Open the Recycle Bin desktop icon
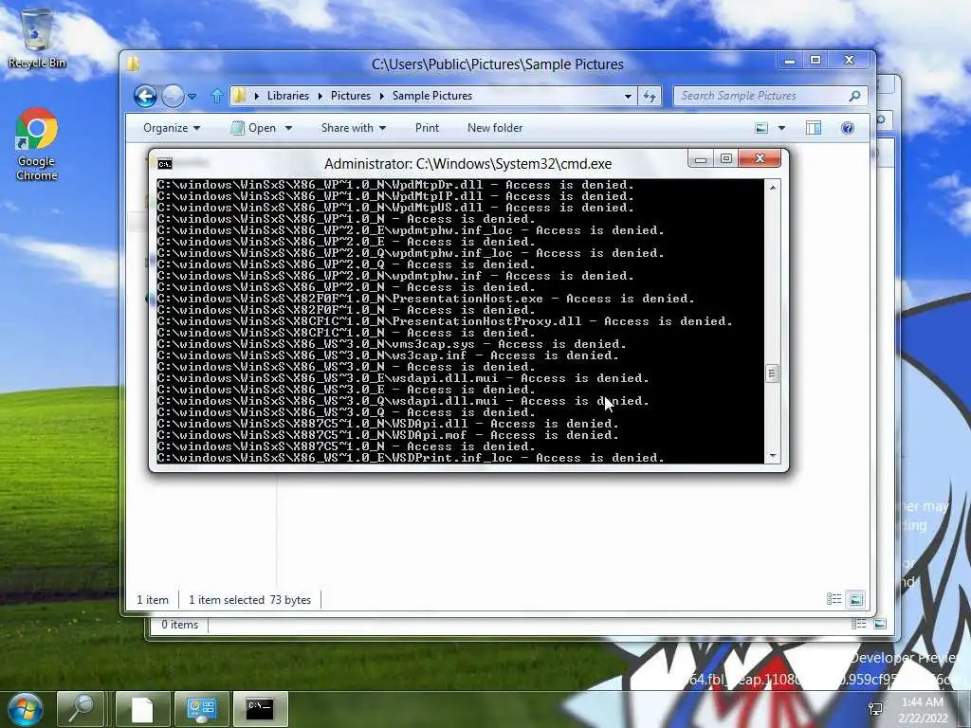The width and height of the screenshot is (971, 728). (37, 38)
